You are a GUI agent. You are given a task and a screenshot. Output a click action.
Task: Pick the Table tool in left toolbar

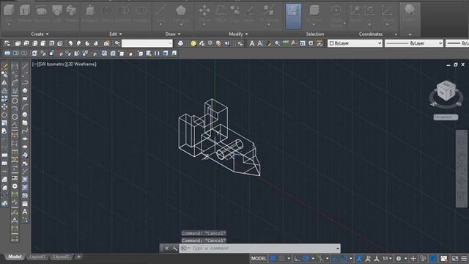25,204
